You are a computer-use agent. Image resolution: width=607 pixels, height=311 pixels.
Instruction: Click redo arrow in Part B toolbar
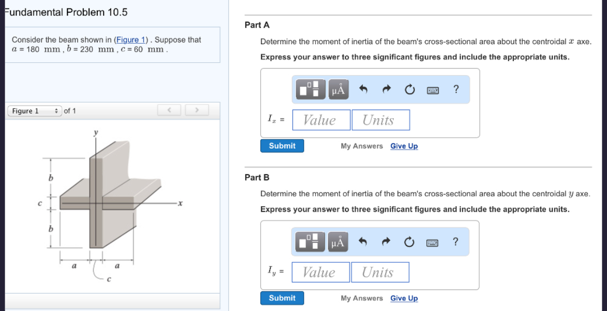[x=386, y=242]
